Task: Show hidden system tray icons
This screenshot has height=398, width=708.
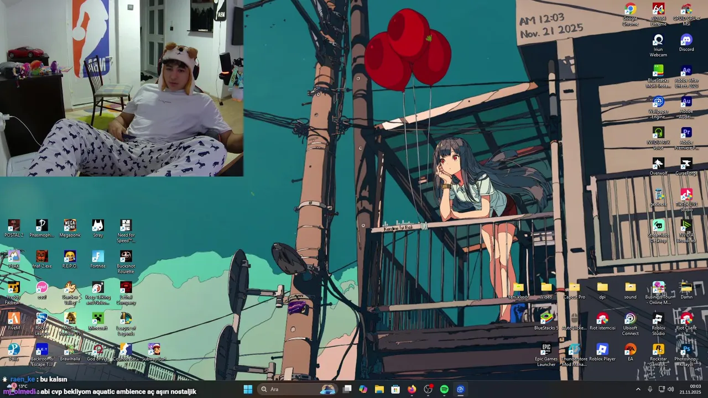Action: click(x=638, y=389)
